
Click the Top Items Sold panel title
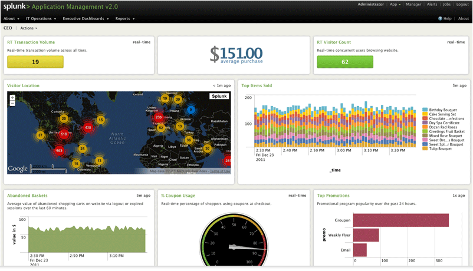[x=257, y=85]
